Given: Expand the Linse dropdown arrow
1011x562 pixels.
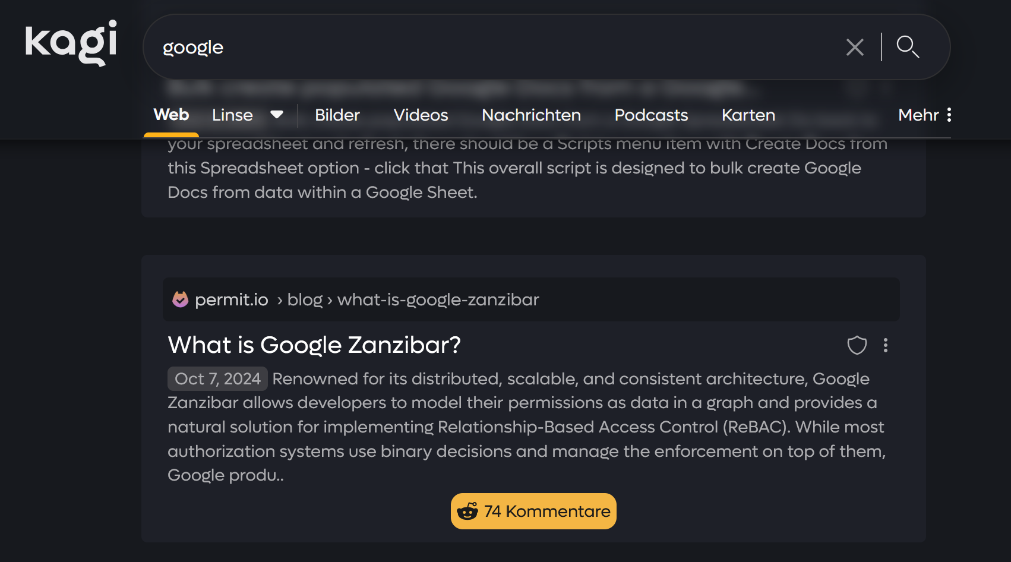Looking at the screenshot, I should (277, 115).
